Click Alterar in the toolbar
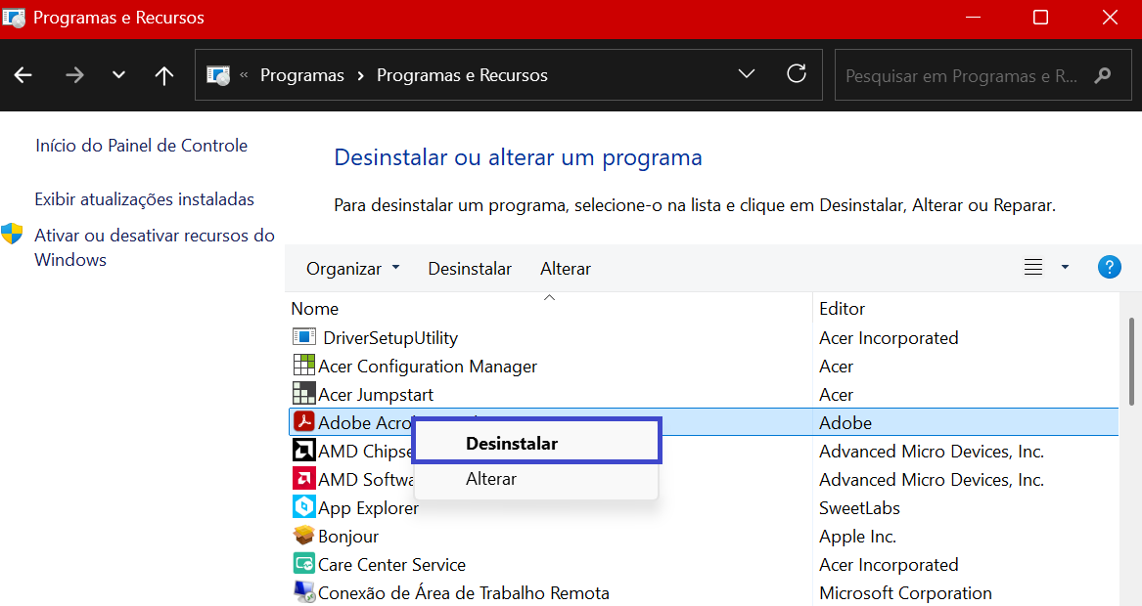Screen dimensions: 1142x606 click(x=566, y=269)
